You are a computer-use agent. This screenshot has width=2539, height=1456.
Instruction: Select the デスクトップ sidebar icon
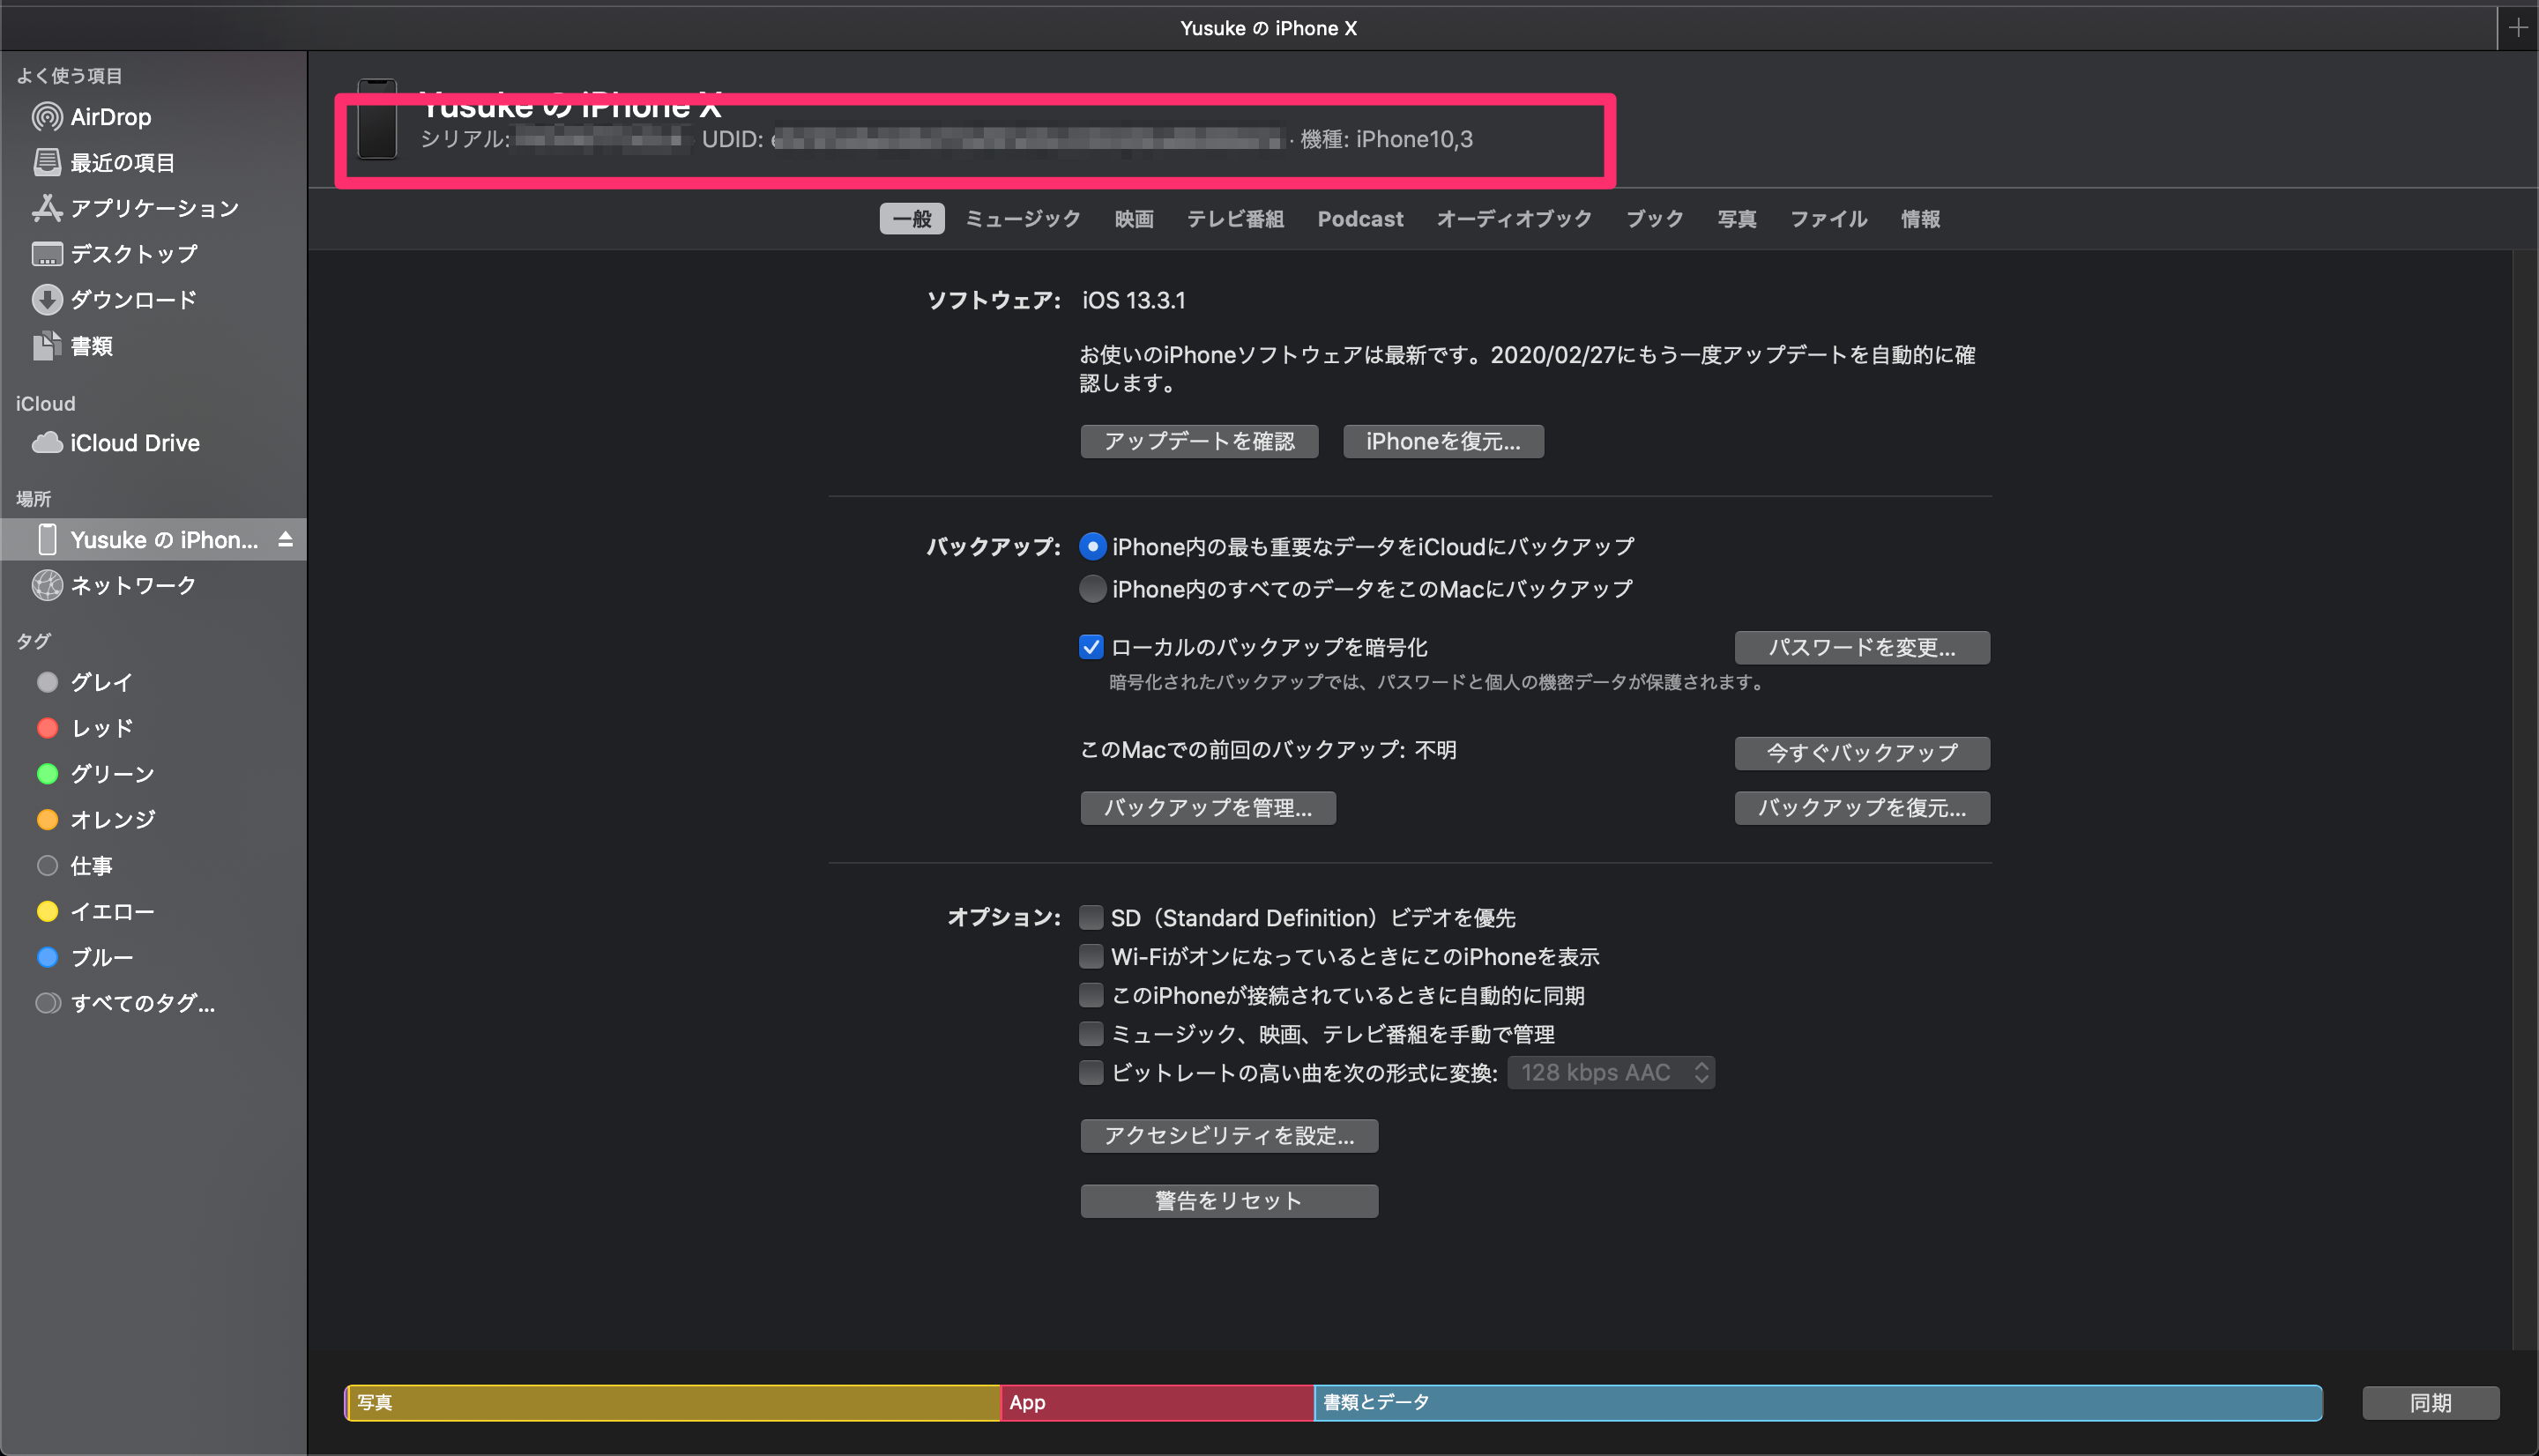click(47, 254)
